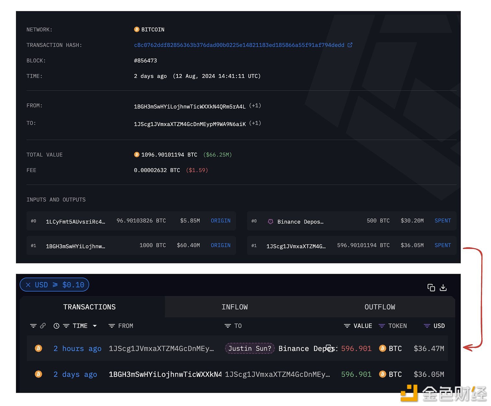This screenshot has width=491, height=406.
Task: Click the timestamp (12 Aug, 2024 14:41:11 UTC)
Action: [217, 76]
